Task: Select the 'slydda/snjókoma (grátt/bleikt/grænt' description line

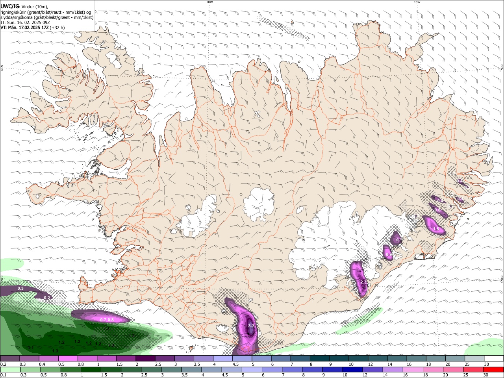Action: (47, 17)
